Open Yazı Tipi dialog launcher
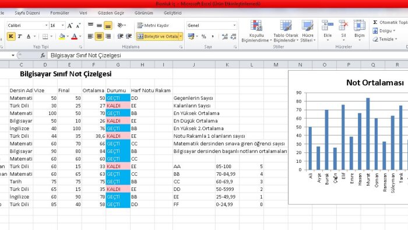 click(x=80, y=47)
